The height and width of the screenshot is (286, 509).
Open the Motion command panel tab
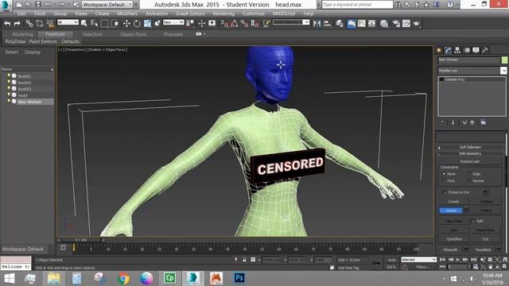click(x=467, y=50)
